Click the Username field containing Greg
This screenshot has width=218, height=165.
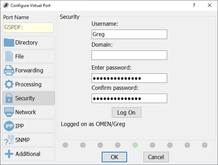click(129, 34)
